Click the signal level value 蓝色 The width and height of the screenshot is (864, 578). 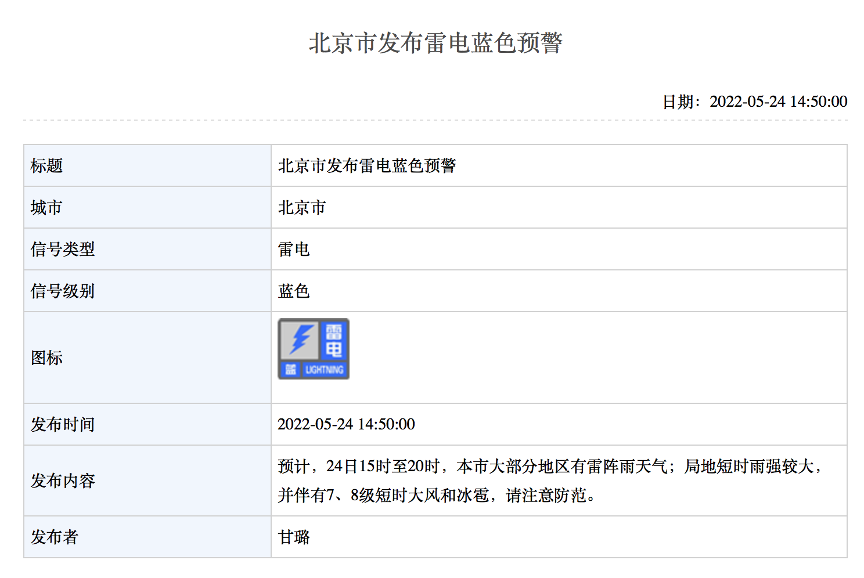click(x=294, y=291)
